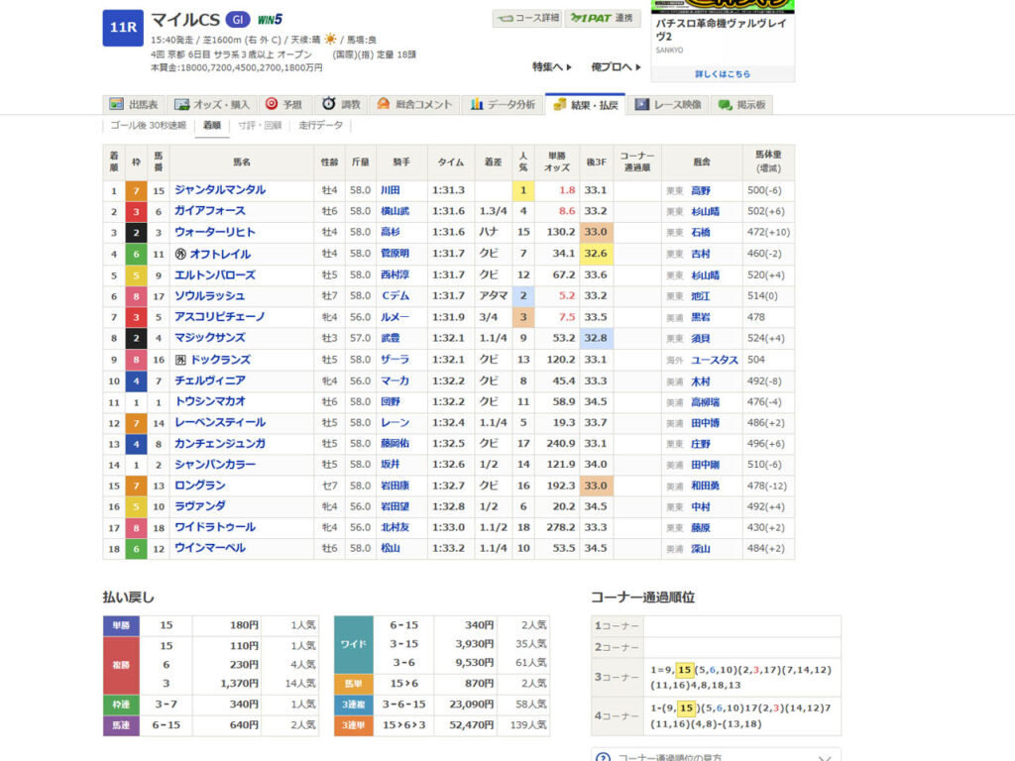The width and height of the screenshot is (1015, 761).
Task: Click the bar chart icon on データ分析
Action: tap(478, 104)
